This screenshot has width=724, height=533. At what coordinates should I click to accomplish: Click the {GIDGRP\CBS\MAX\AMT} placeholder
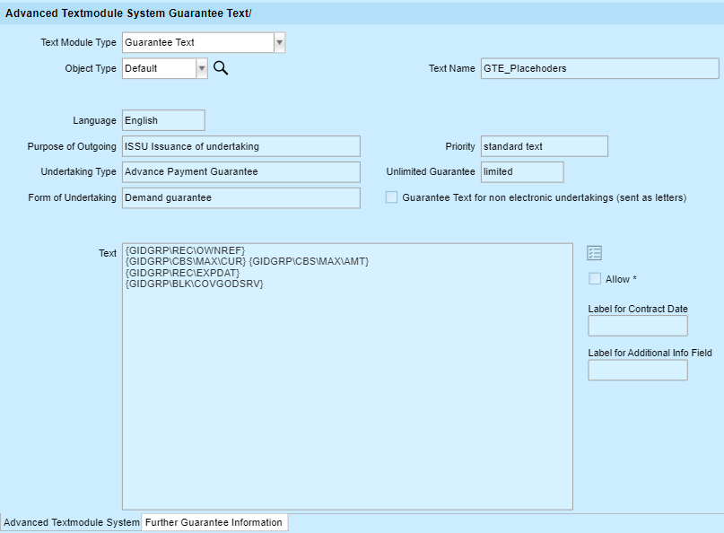tap(309, 261)
